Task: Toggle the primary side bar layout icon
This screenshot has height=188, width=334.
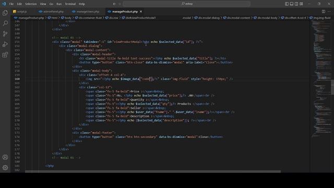Action: tap(287, 4)
